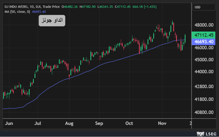Click the 45000.00 price axis label
219x137 pixels.
click(x=204, y=60)
